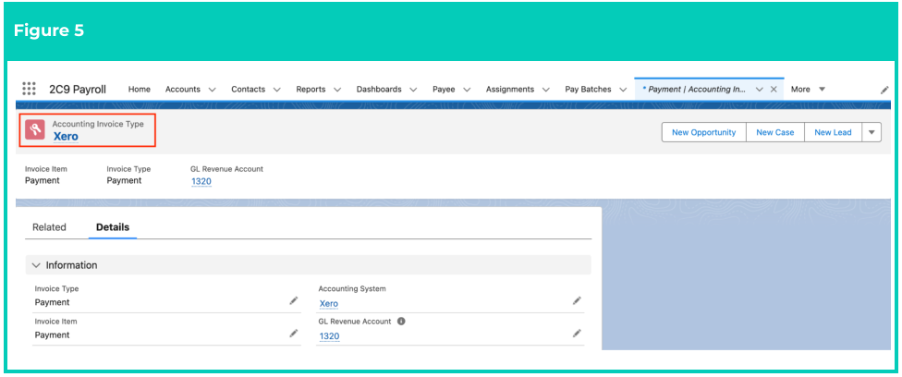Click the pencil icon to edit navigation

[884, 90]
